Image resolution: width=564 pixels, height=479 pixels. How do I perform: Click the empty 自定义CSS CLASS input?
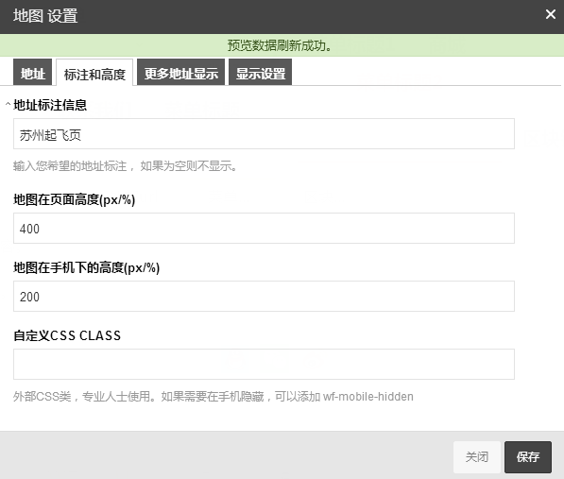click(264, 364)
